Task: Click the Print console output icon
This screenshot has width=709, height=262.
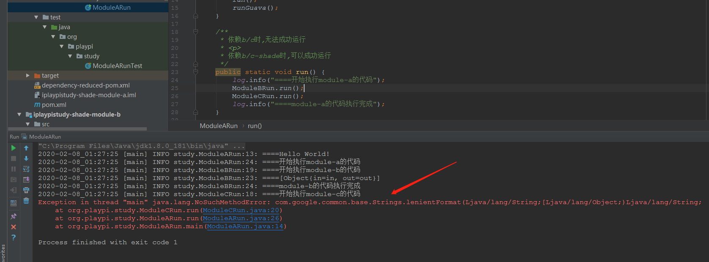Action: (x=26, y=190)
